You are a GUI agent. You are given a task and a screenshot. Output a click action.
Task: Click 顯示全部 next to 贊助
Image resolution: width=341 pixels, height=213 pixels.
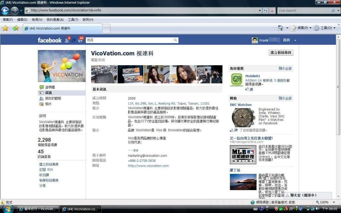(285, 98)
